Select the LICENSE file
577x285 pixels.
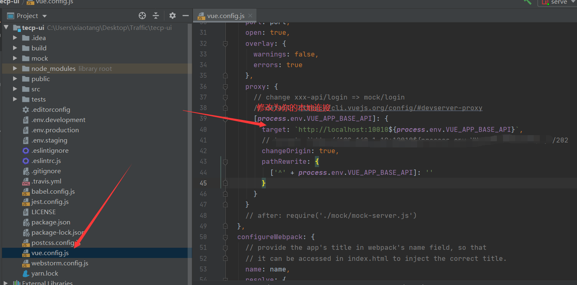coord(43,212)
